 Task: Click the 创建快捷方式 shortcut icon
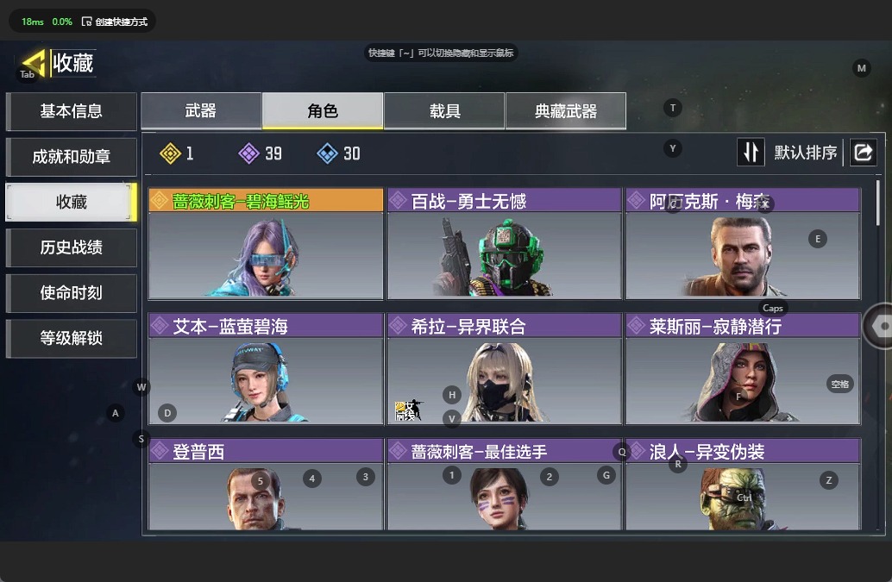(86, 22)
